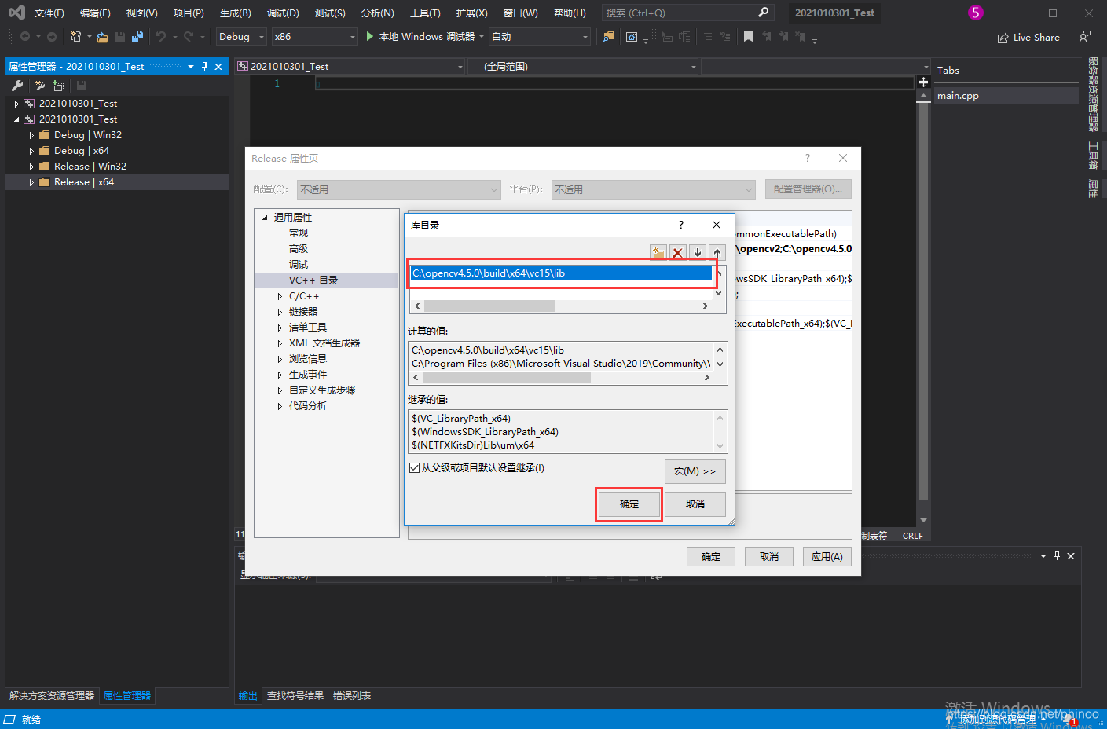Open the 调试(D) menu
The image size is (1107, 729).
click(x=283, y=13)
